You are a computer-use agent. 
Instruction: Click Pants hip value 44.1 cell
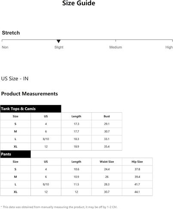pos(137,192)
